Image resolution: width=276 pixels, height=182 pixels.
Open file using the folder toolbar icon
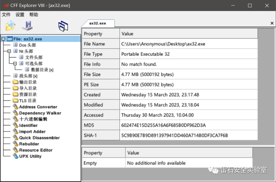click(10, 26)
